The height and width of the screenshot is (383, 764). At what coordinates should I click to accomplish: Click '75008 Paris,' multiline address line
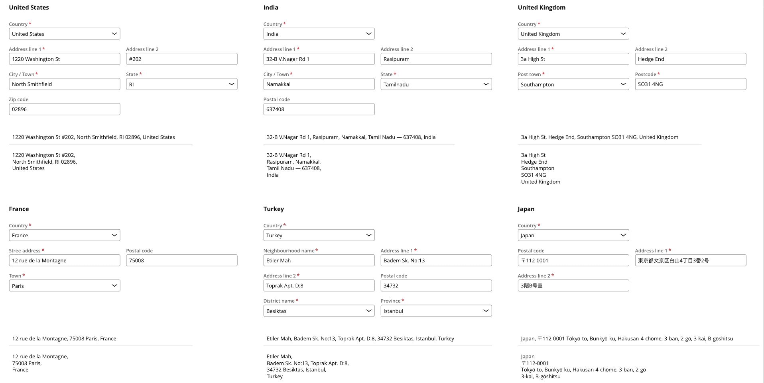27,363
